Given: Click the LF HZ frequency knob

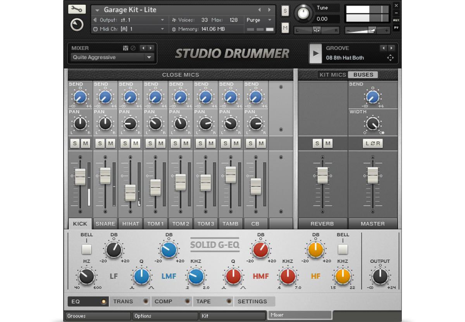Looking at the screenshot, I should pyautogui.click(x=86, y=277).
